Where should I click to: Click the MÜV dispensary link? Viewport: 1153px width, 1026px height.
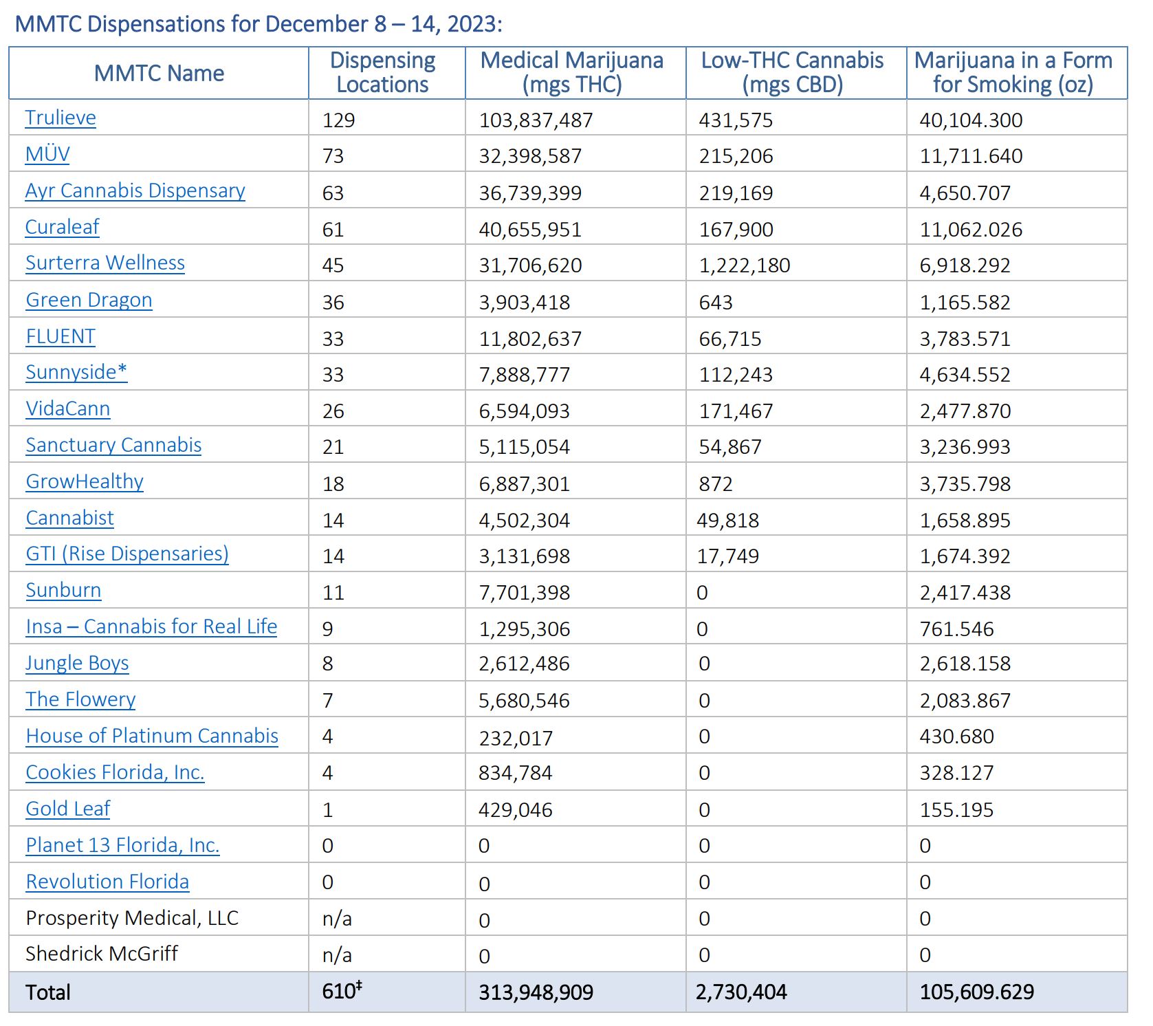click(47, 154)
